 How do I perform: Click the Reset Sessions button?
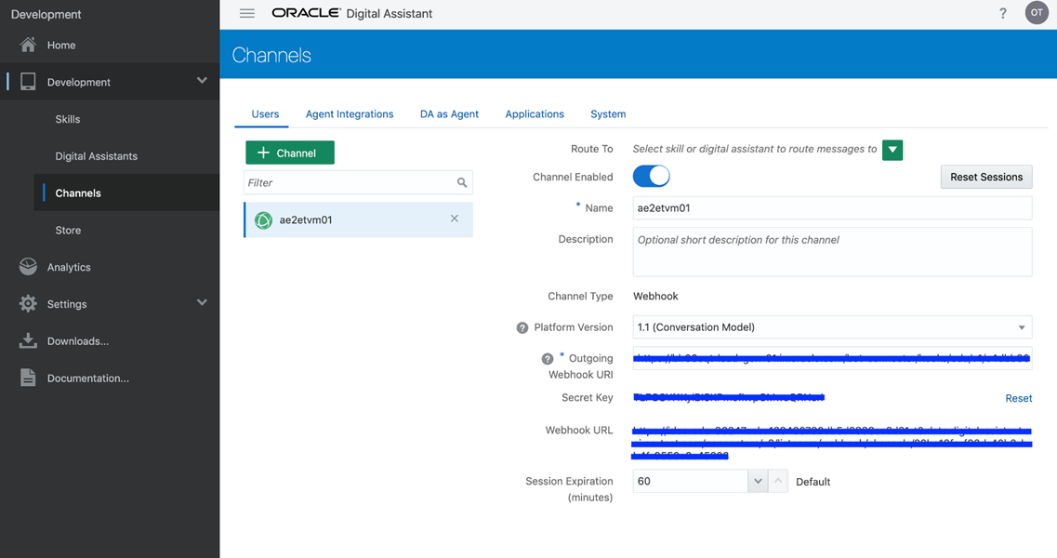click(x=985, y=177)
